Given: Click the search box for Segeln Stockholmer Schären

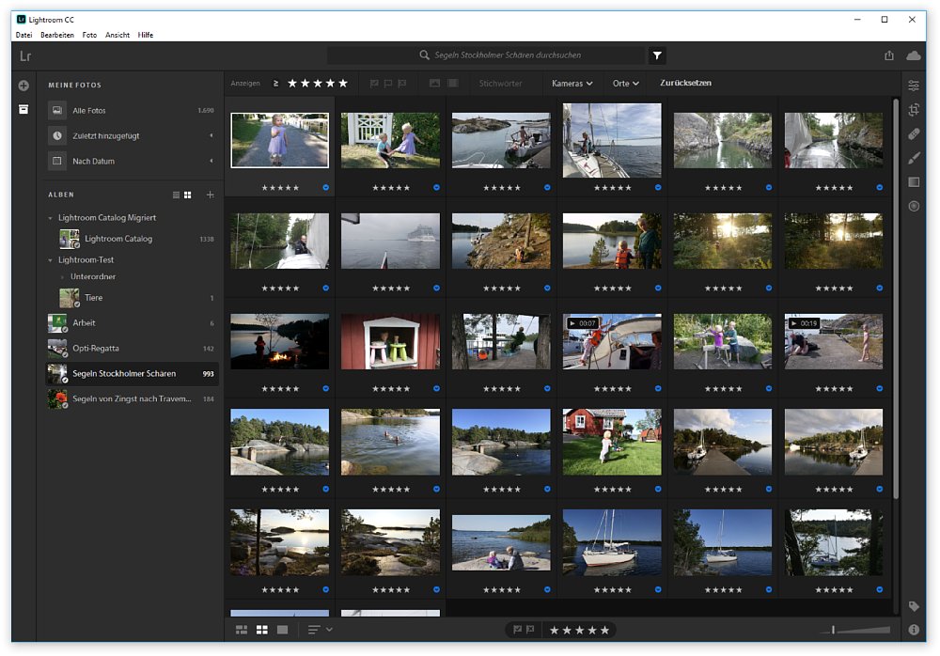Looking at the screenshot, I should (486, 55).
